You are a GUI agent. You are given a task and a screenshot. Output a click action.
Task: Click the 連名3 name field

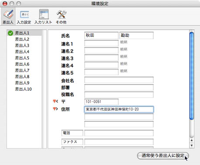point(101,58)
